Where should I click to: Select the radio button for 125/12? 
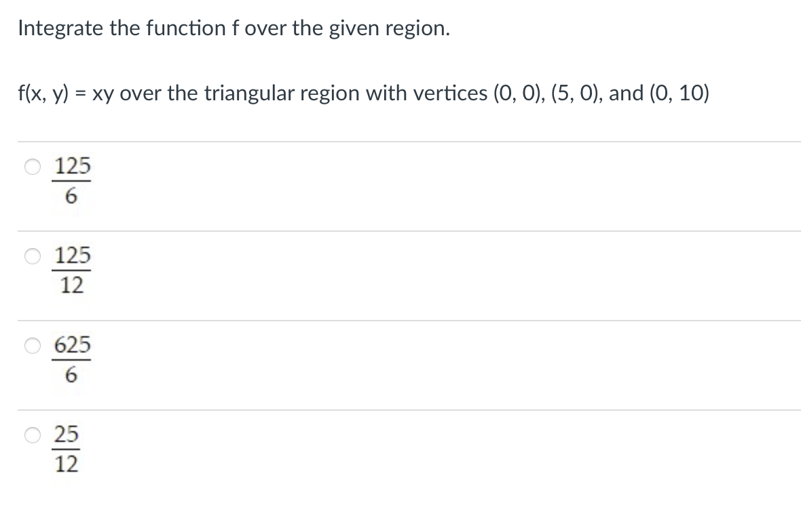point(31,256)
